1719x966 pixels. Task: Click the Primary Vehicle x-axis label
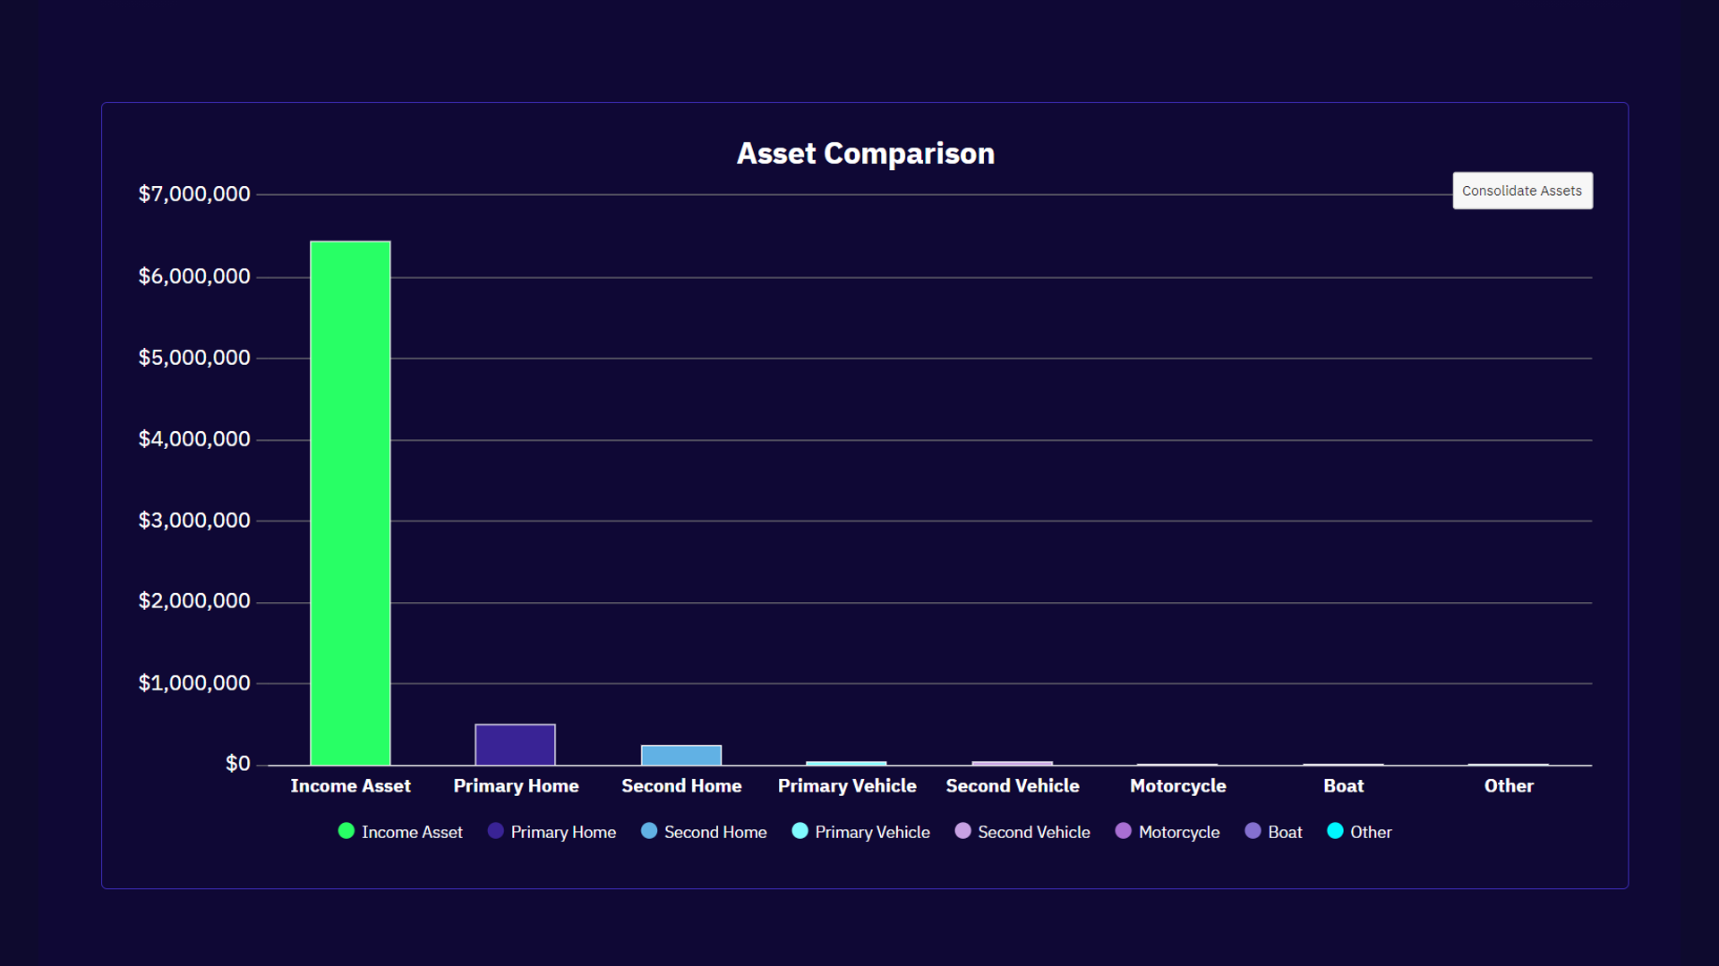pyautogui.click(x=847, y=785)
